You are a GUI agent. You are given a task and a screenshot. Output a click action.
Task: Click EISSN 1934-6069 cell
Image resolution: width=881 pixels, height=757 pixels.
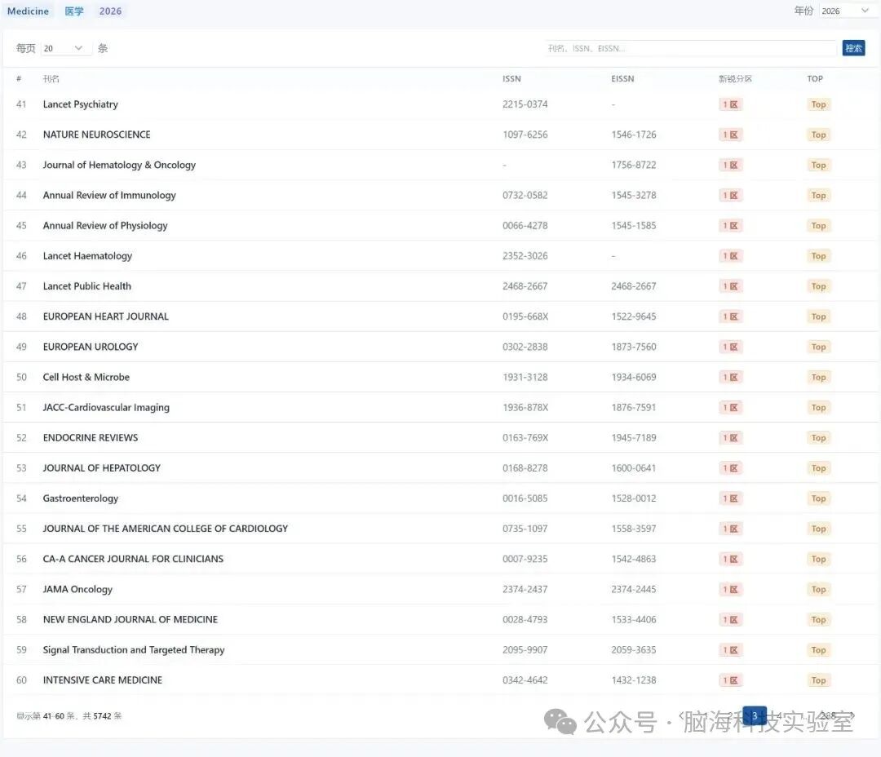coord(633,377)
